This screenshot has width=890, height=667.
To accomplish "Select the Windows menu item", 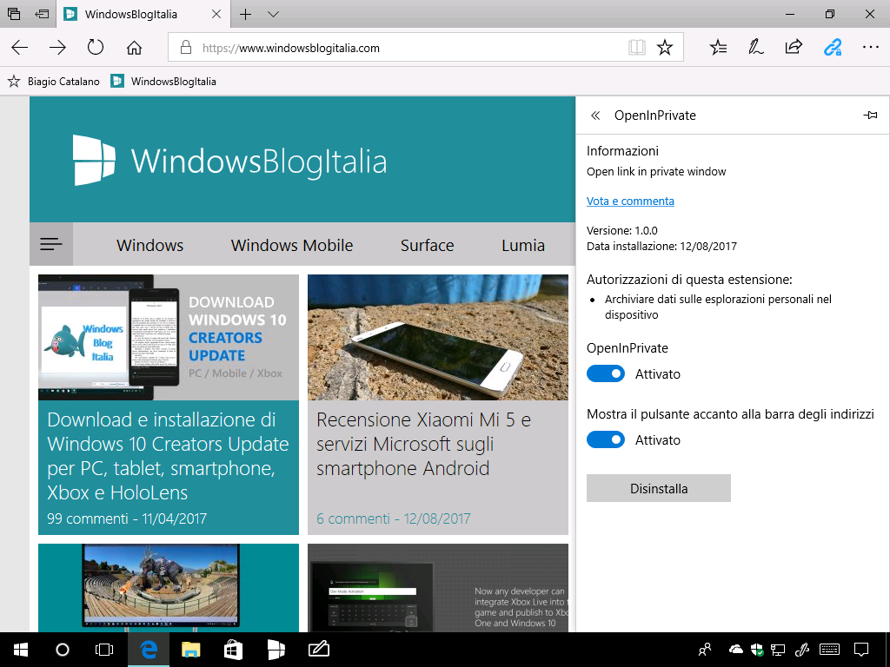I will [149, 245].
